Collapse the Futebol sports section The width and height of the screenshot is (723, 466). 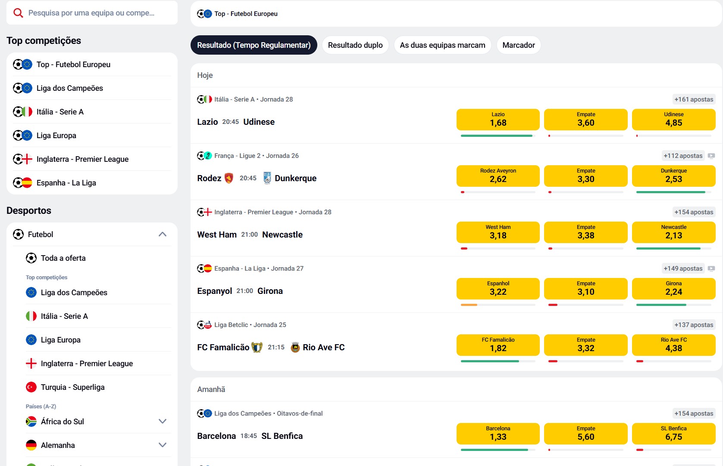point(163,235)
